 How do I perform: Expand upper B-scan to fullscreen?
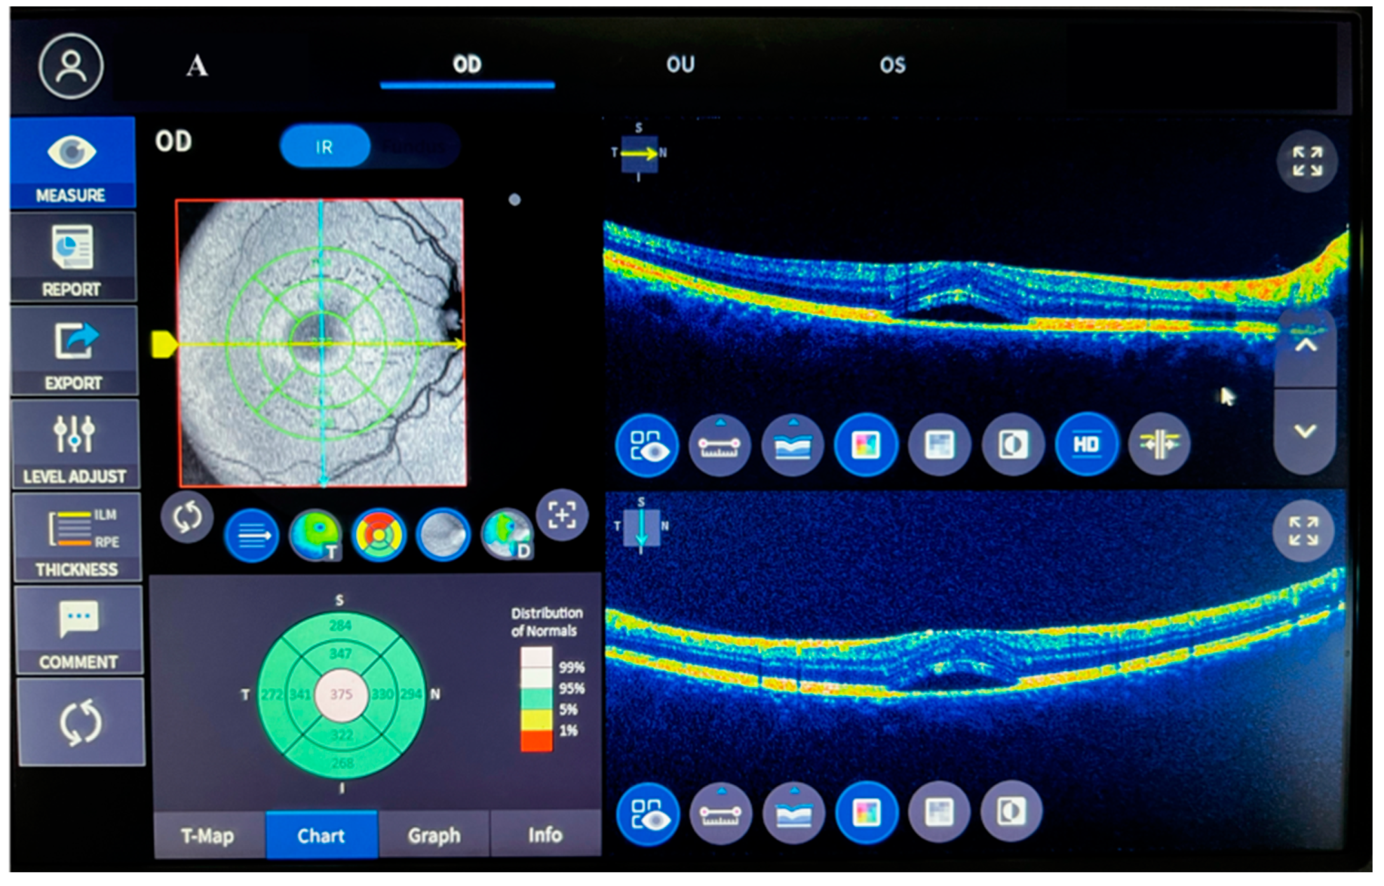(1306, 161)
